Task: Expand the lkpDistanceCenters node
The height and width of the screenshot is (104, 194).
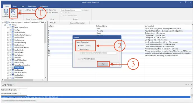Action: [8, 48]
